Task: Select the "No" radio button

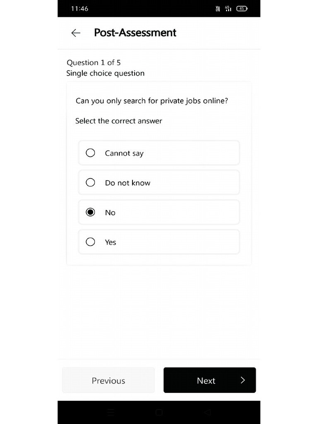Action: 90,212
